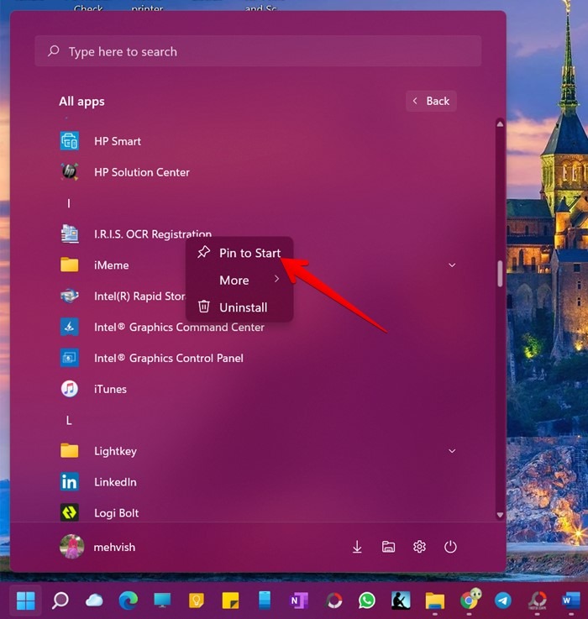Open the yellow Sticky Notes taskbar icon
This screenshot has width=588, height=619.
[231, 601]
